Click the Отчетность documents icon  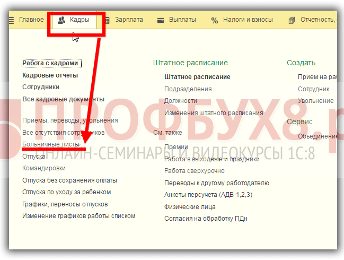coord(292,20)
